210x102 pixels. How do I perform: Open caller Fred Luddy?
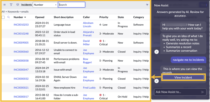(89, 88)
